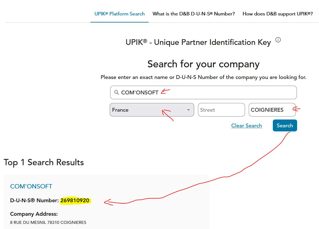
Task: Click the highlighted D-U-N-S number 269810920
Action: (x=75, y=200)
